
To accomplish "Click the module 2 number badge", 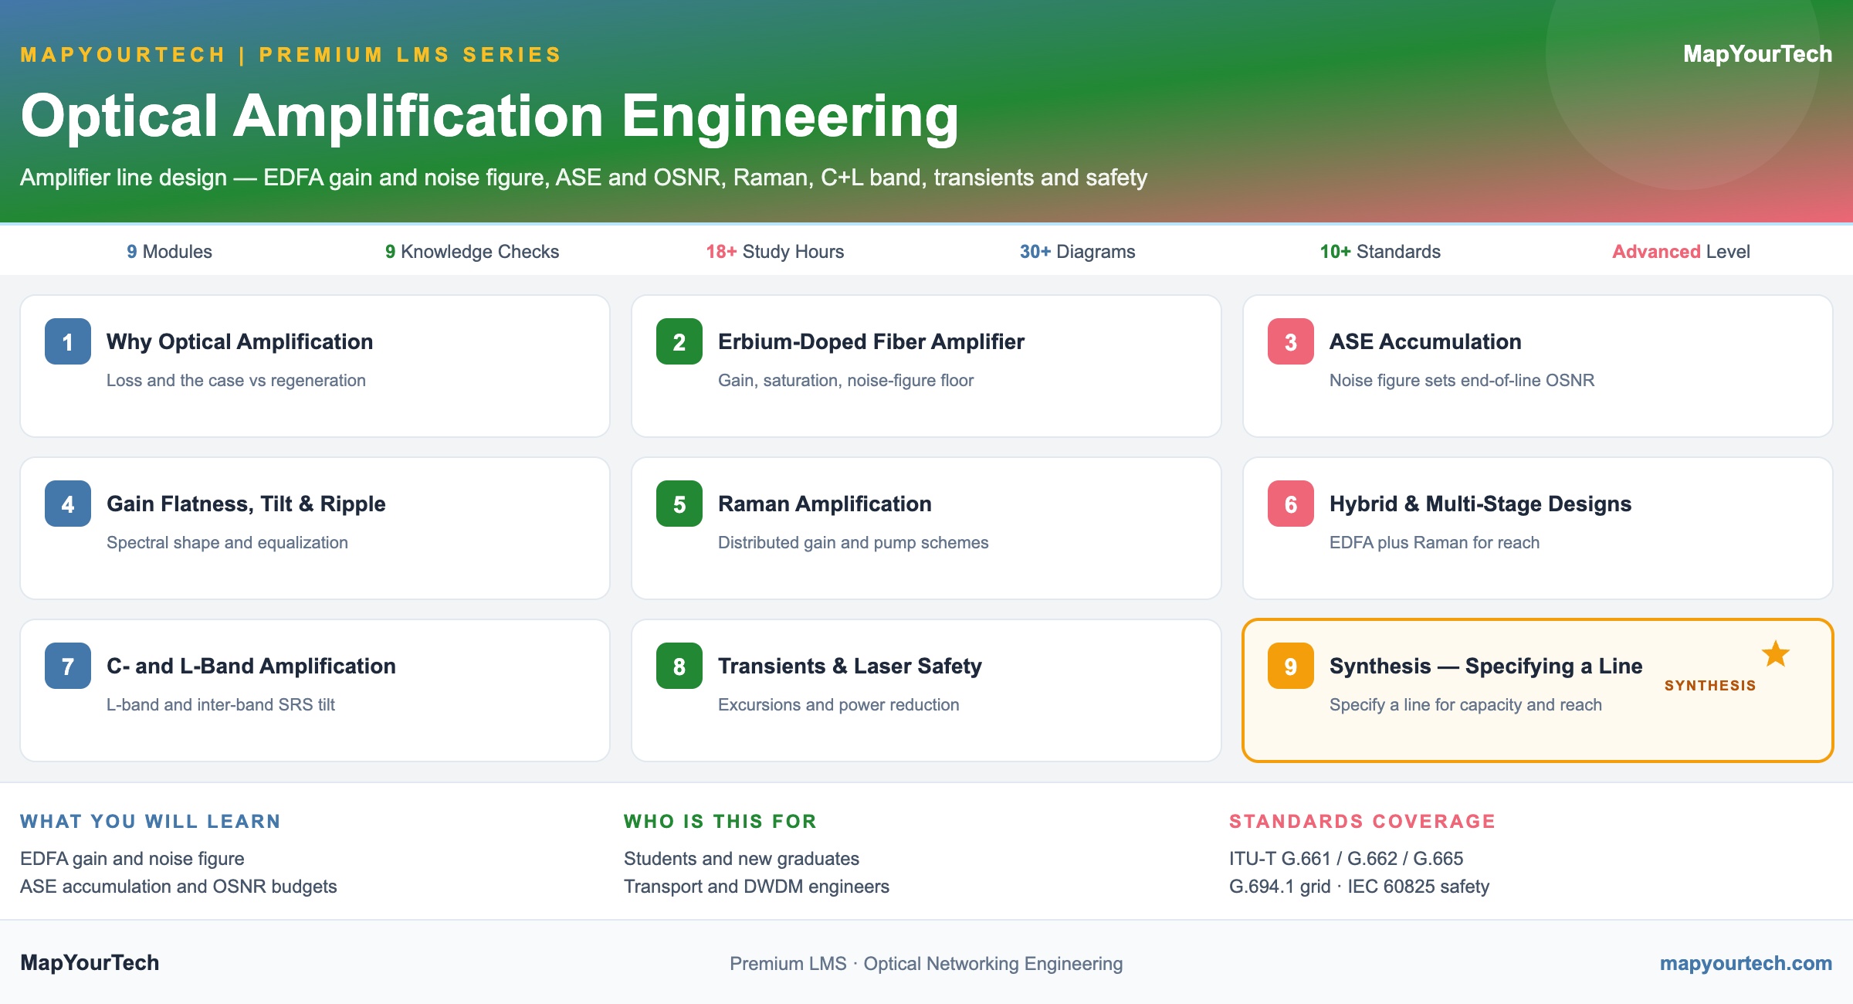I will click(x=679, y=341).
